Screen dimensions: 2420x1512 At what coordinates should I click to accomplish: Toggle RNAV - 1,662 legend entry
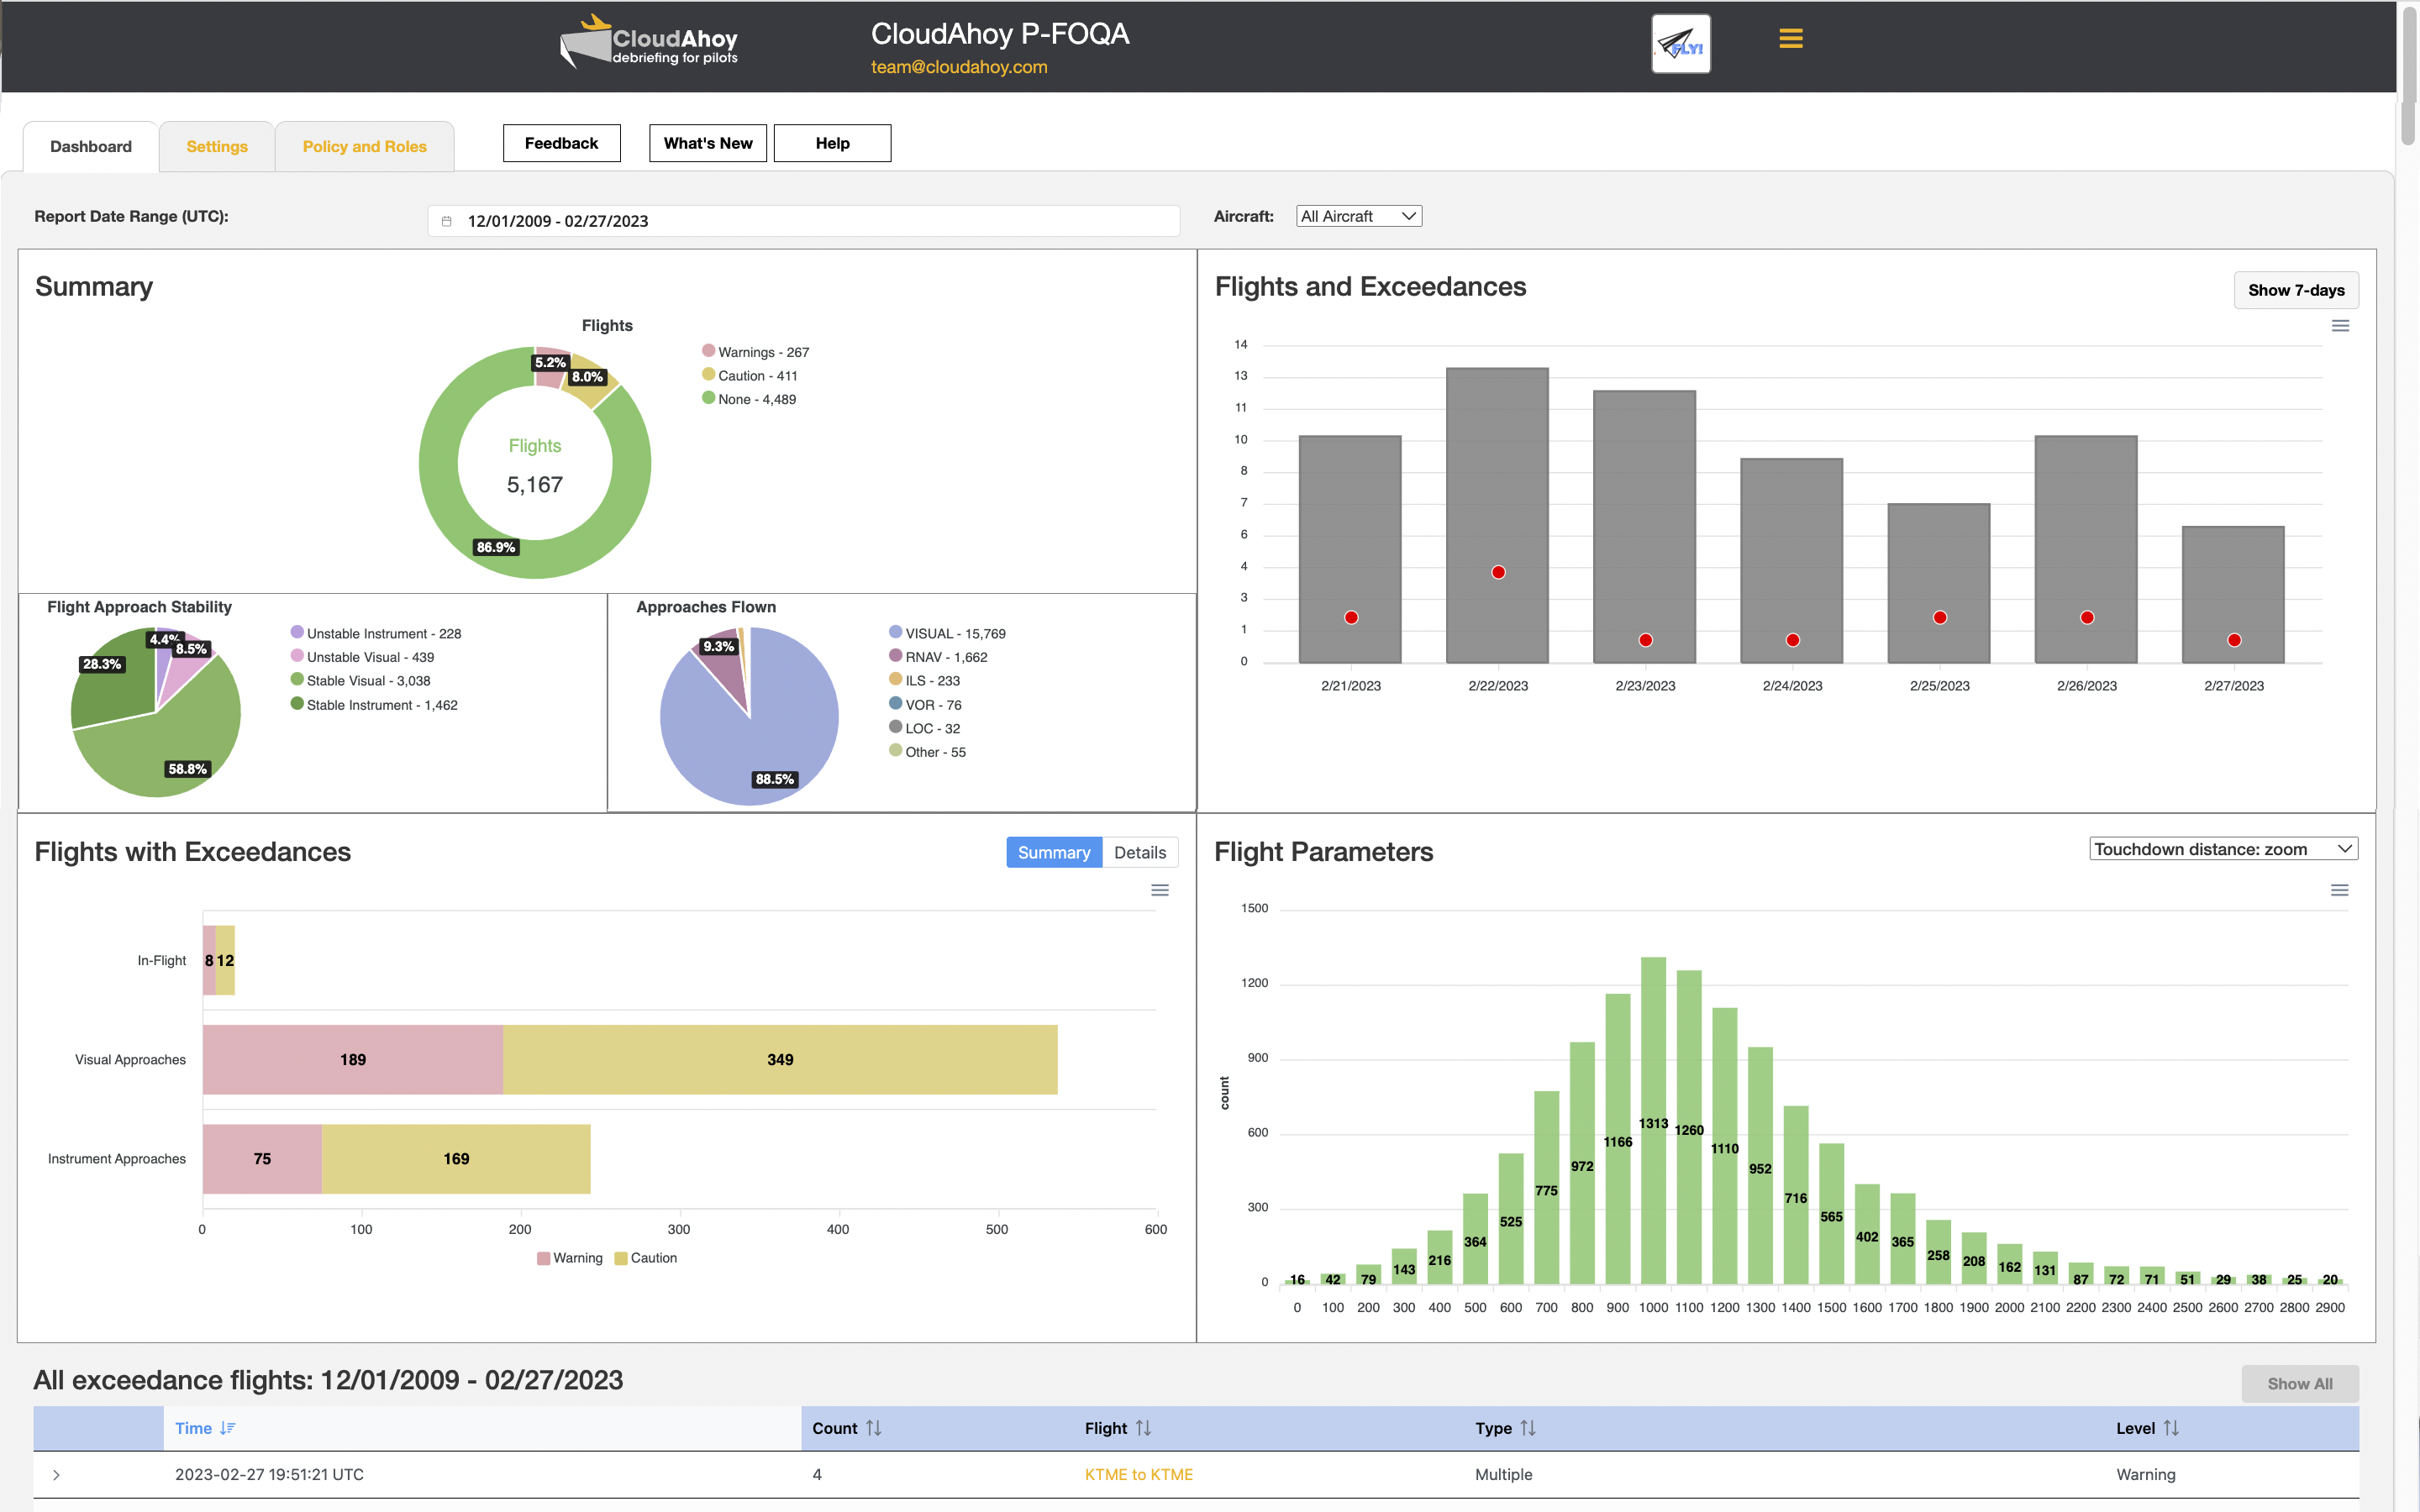[x=938, y=657]
